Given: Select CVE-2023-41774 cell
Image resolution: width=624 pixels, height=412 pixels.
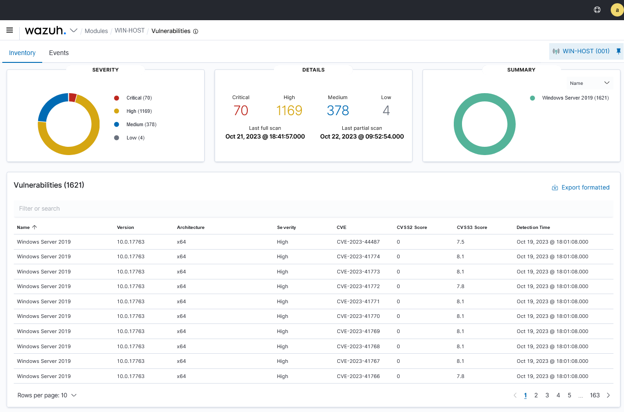Looking at the screenshot, I should tap(358, 256).
